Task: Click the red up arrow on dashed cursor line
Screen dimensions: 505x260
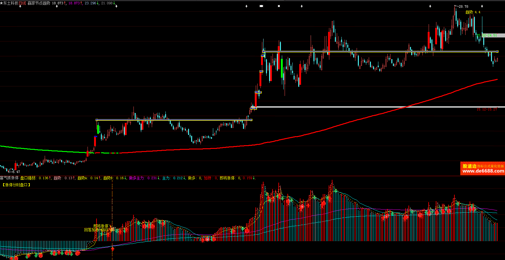Action: click(113, 248)
